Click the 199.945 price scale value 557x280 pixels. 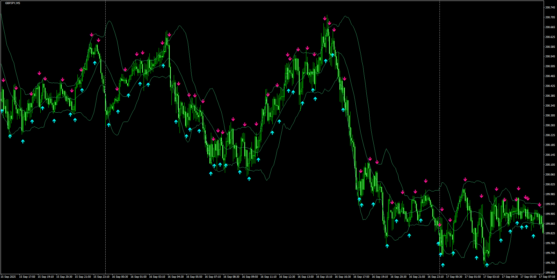tap(550, 204)
